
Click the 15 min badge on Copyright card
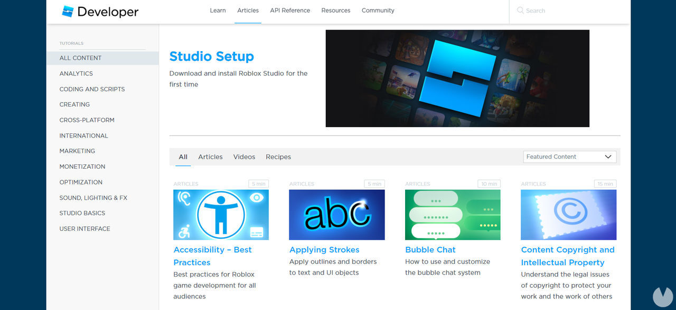605,184
